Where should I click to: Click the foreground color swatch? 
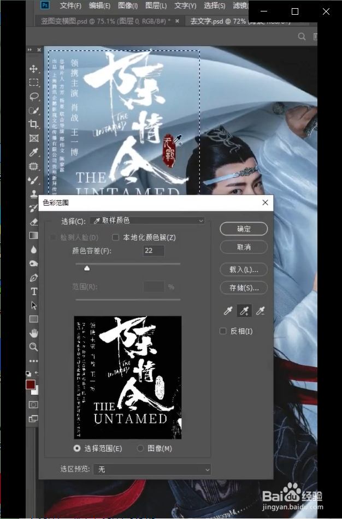[x=31, y=385]
